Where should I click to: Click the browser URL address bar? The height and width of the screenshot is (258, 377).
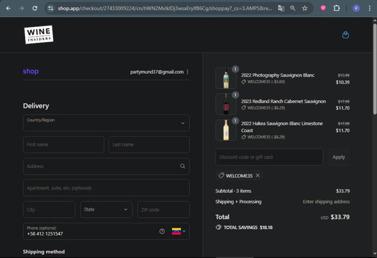point(165,8)
